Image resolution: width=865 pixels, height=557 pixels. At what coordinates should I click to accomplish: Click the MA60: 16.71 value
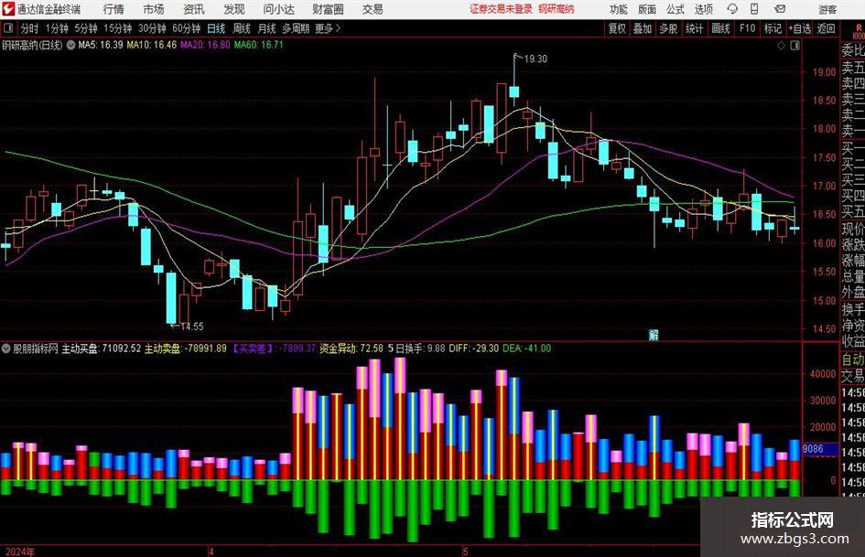coord(259,45)
